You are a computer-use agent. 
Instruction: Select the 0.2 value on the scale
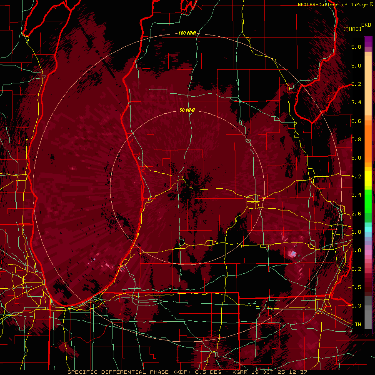pyautogui.click(x=356, y=269)
